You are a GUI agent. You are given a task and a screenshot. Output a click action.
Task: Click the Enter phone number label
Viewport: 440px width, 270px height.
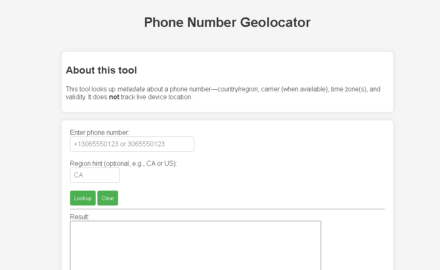click(99, 132)
